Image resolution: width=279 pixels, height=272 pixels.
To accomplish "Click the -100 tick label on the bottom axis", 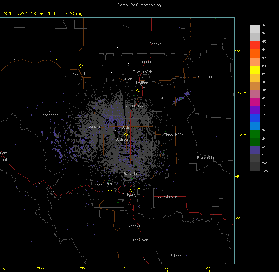I will [x=40, y=267].
